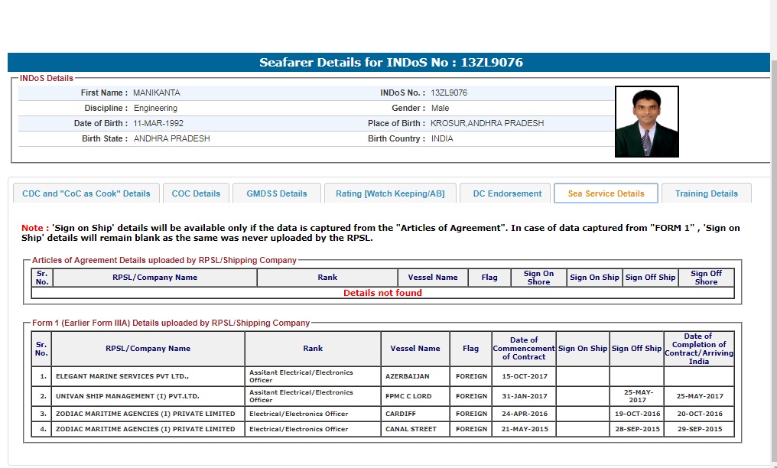Viewport: 777px width, 468px height.
Task: Click the INDoS No. value 13ZL9076 field
Action: [x=449, y=93]
